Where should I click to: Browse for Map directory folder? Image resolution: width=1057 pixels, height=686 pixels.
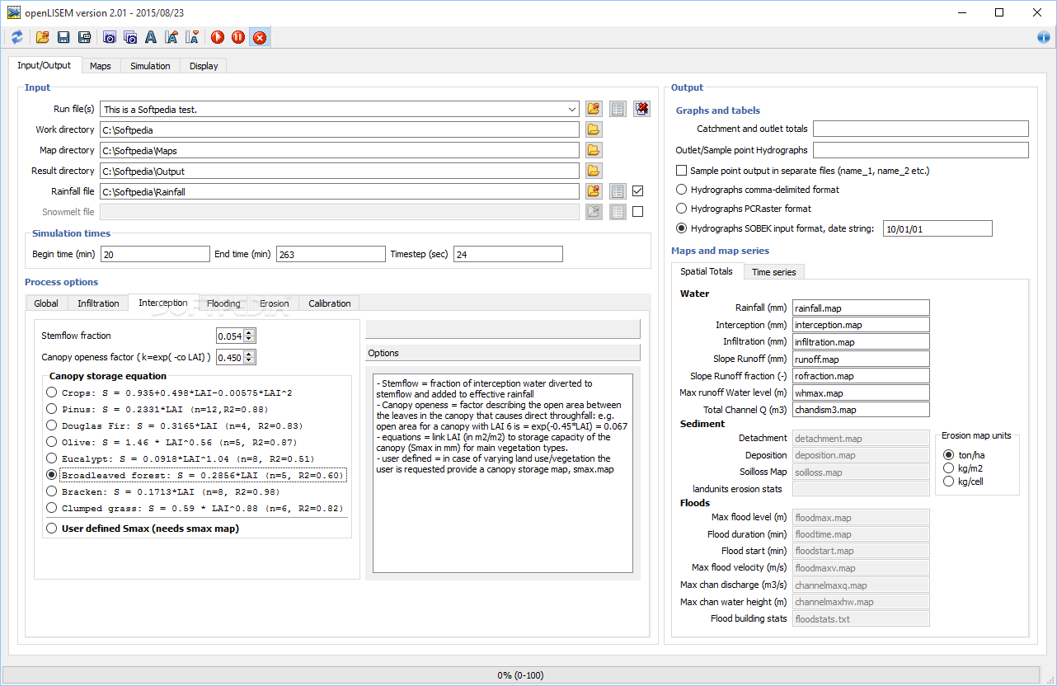click(x=594, y=150)
